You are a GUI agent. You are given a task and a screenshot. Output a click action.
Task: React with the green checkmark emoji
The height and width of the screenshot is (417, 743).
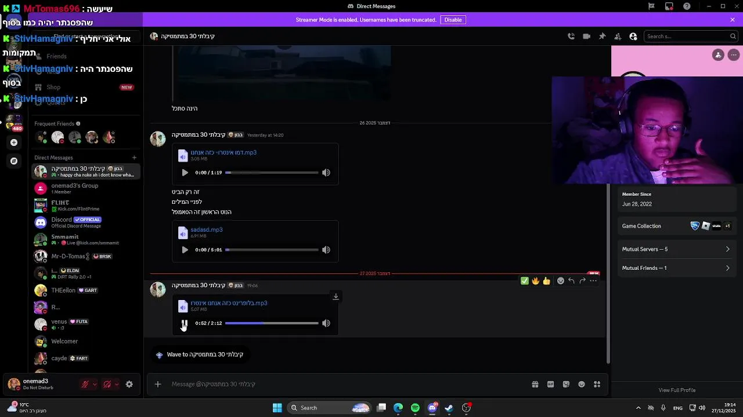point(525,281)
